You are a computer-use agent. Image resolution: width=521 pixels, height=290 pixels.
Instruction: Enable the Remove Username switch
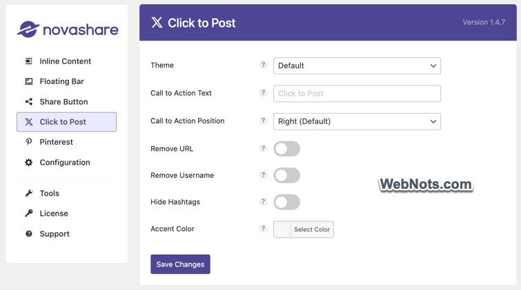coord(286,176)
